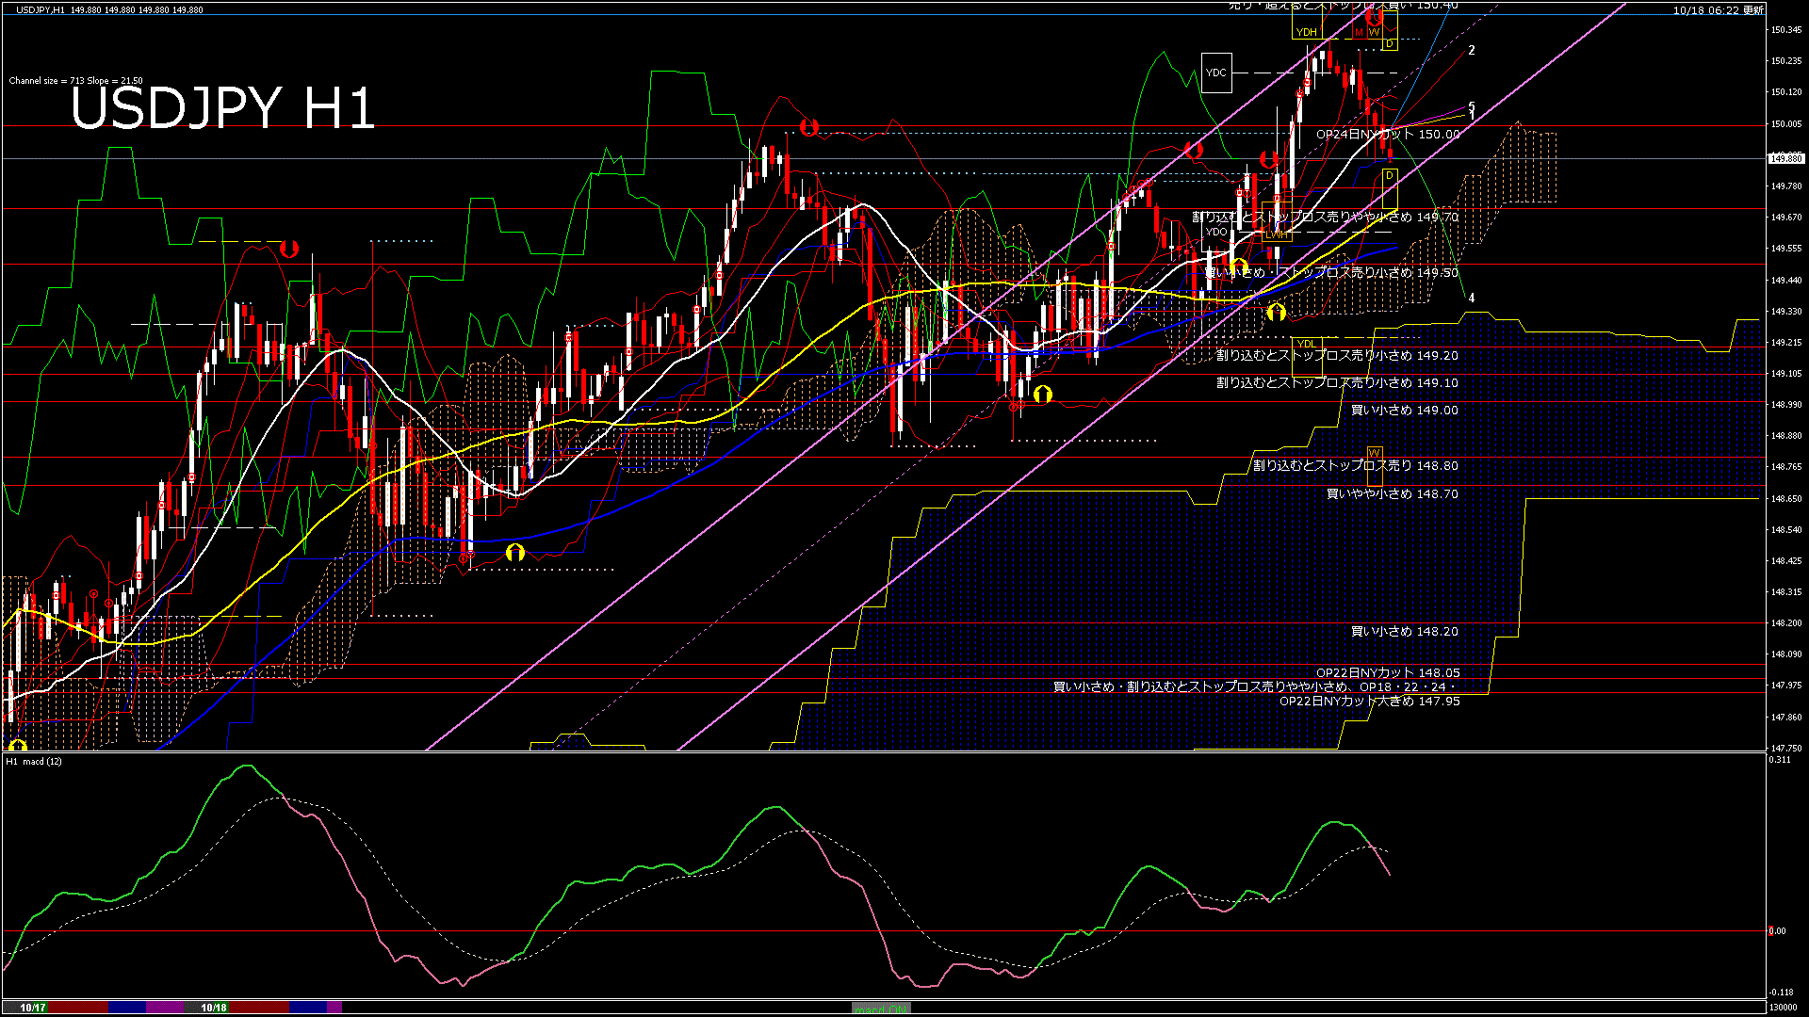The height and width of the screenshot is (1017, 1809).
Task: Click the dark red session color bar after 10/17
Action: coord(79,1008)
